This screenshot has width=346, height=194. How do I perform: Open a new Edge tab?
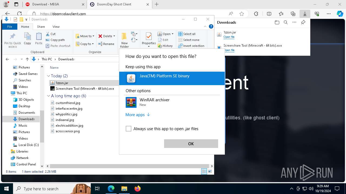pos(157,4)
